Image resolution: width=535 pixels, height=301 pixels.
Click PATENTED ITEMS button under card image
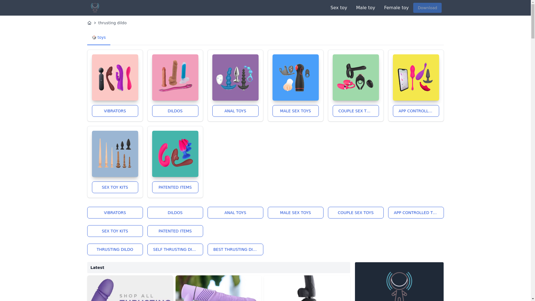[x=175, y=187]
